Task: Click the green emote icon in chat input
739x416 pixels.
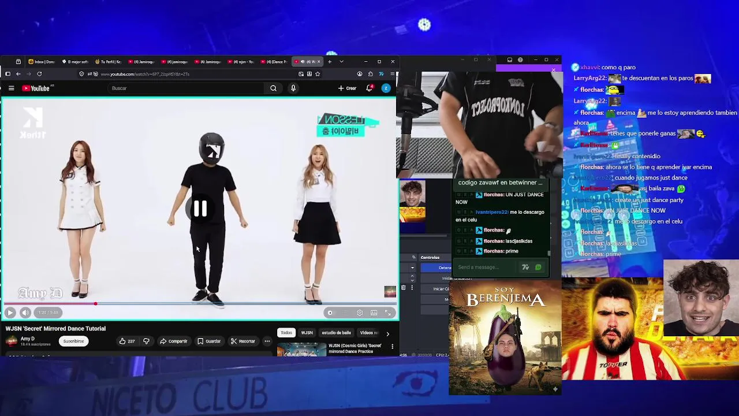Action: click(538, 267)
